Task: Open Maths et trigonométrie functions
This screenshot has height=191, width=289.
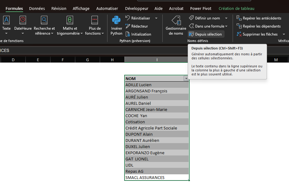Action: [70, 20]
